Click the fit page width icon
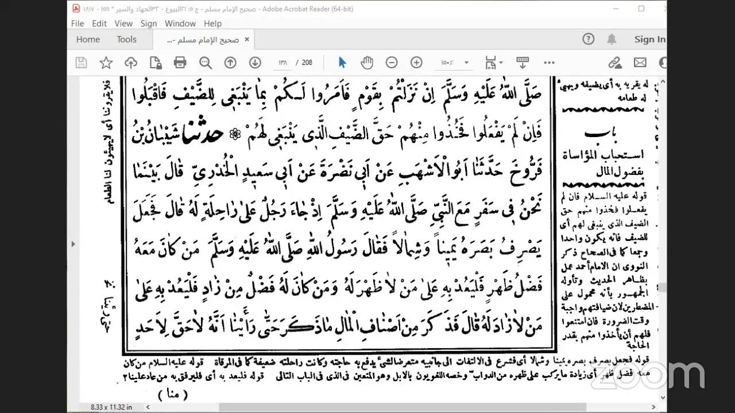Image resolution: width=735 pixels, height=413 pixels. (490, 63)
